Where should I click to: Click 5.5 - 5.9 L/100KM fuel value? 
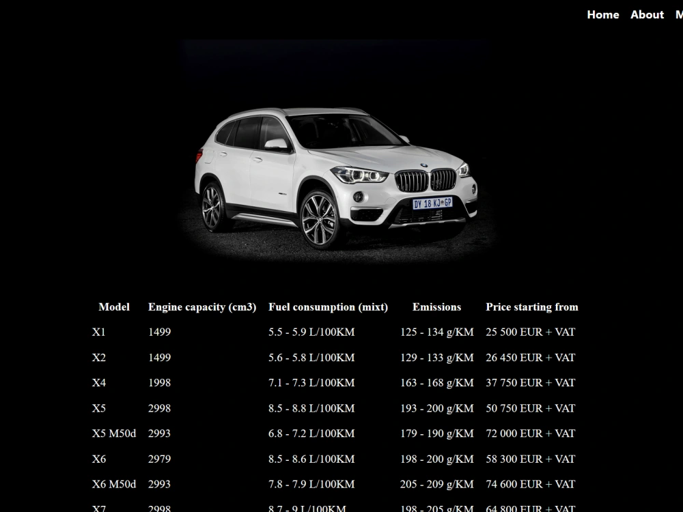pos(311,332)
